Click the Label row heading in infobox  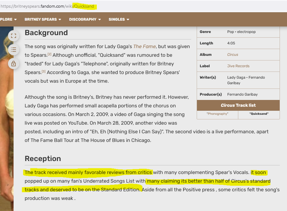[204, 66]
